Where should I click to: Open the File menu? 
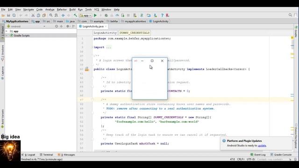(3, 9)
